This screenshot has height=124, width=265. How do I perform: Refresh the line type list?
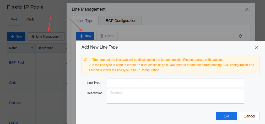pos(240,36)
